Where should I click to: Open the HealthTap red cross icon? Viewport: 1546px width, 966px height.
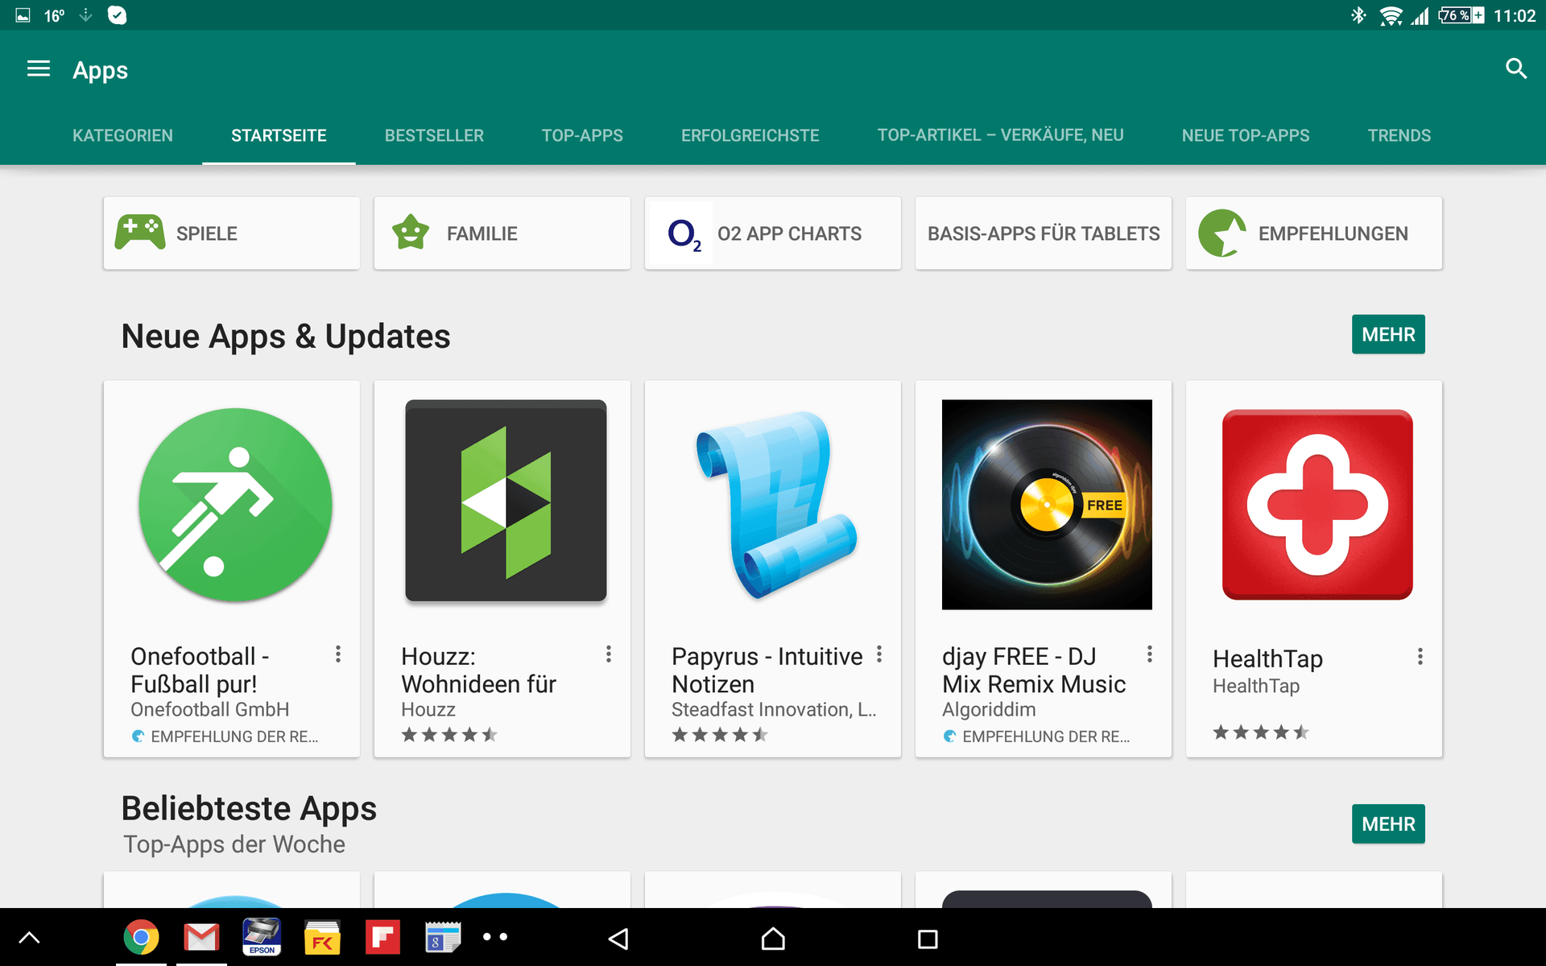(x=1317, y=505)
